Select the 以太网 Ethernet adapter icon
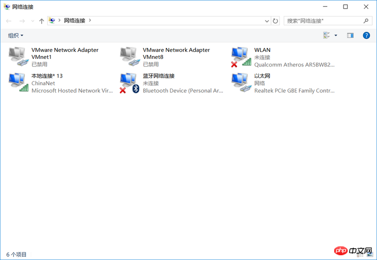This screenshot has width=377, height=260. tap(241, 82)
